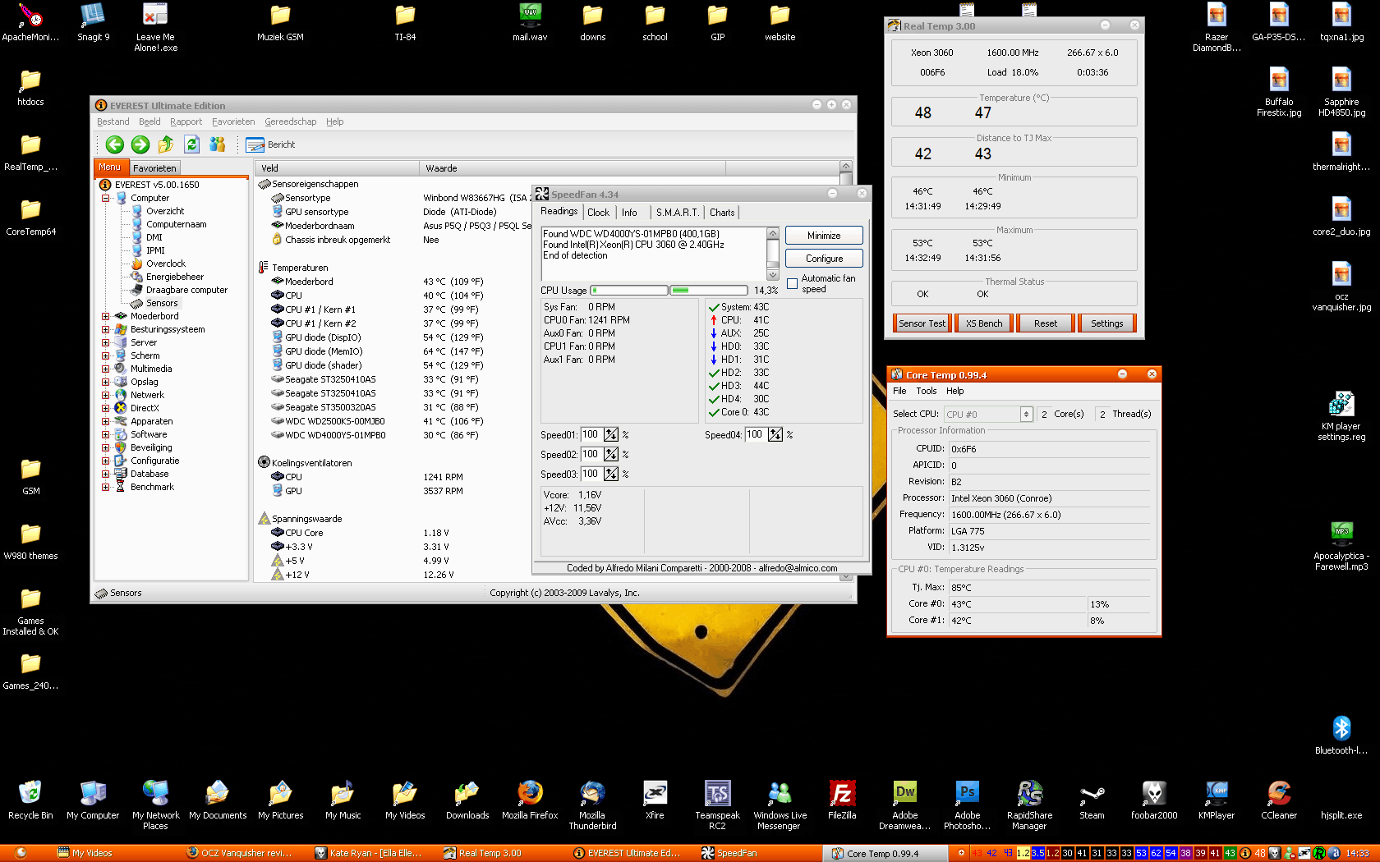Click SpeedFan Minimize button
The image size is (1380, 862).
824,236
